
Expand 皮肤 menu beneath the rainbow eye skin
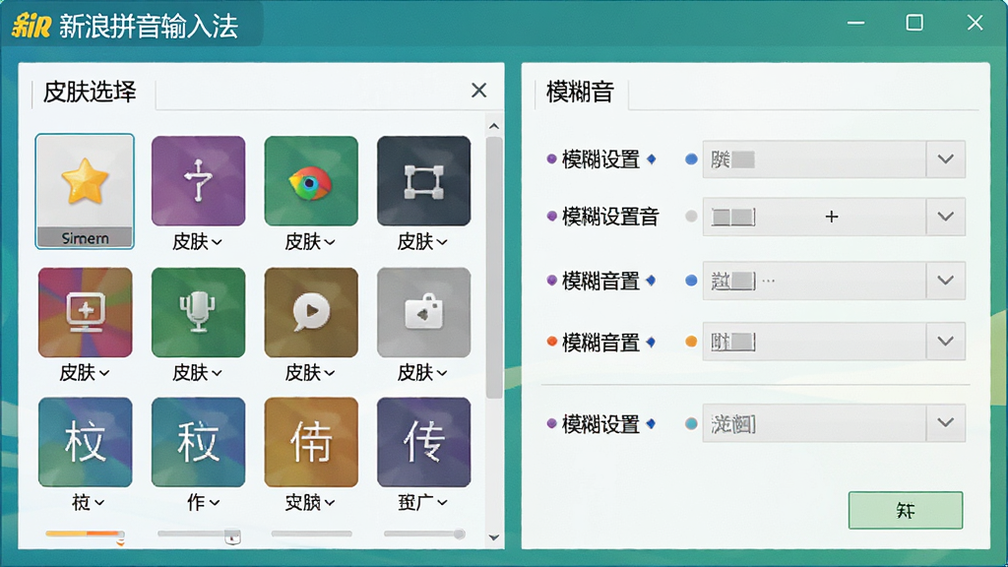(310, 242)
